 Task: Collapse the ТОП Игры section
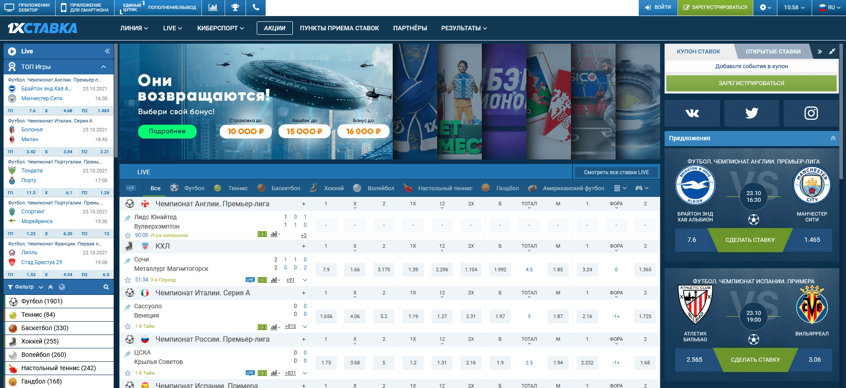(103, 67)
